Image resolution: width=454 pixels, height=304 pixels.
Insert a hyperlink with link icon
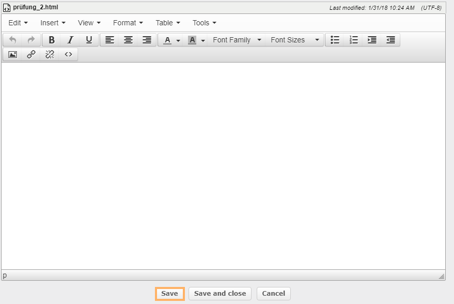click(x=31, y=54)
